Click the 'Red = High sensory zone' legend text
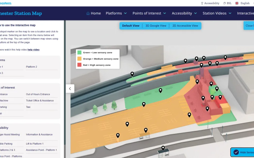 (97, 65)
